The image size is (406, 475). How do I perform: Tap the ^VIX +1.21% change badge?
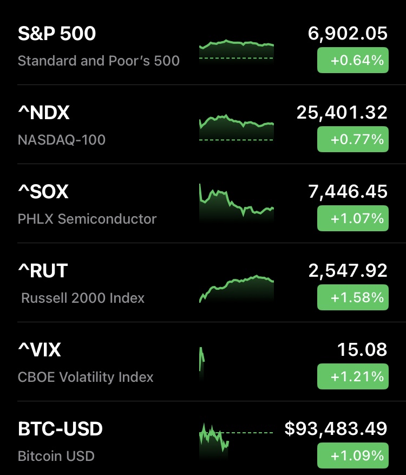pos(352,376)
